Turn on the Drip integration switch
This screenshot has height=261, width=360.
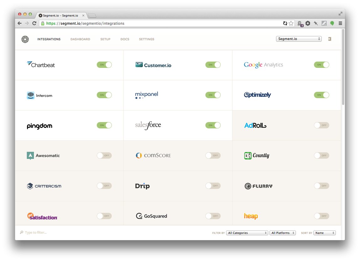point(213,186)
